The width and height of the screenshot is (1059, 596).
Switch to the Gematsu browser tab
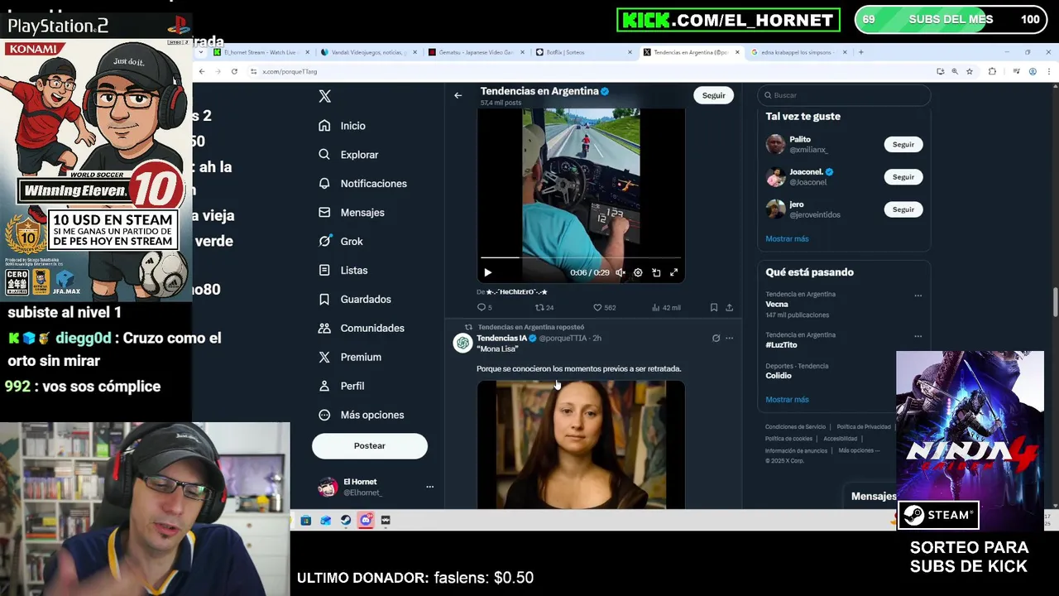coord(477,52)
